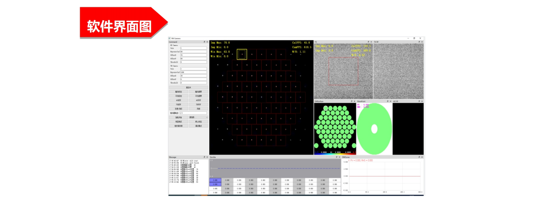Image resolution: width=543 pixels, height=207 pixels.
Task: Select the yellow highlighted sub-aperture box
Action: tap(242, 54)
